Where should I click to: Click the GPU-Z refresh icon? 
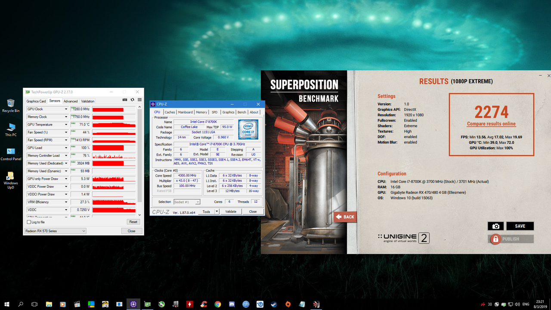(132, 100)
